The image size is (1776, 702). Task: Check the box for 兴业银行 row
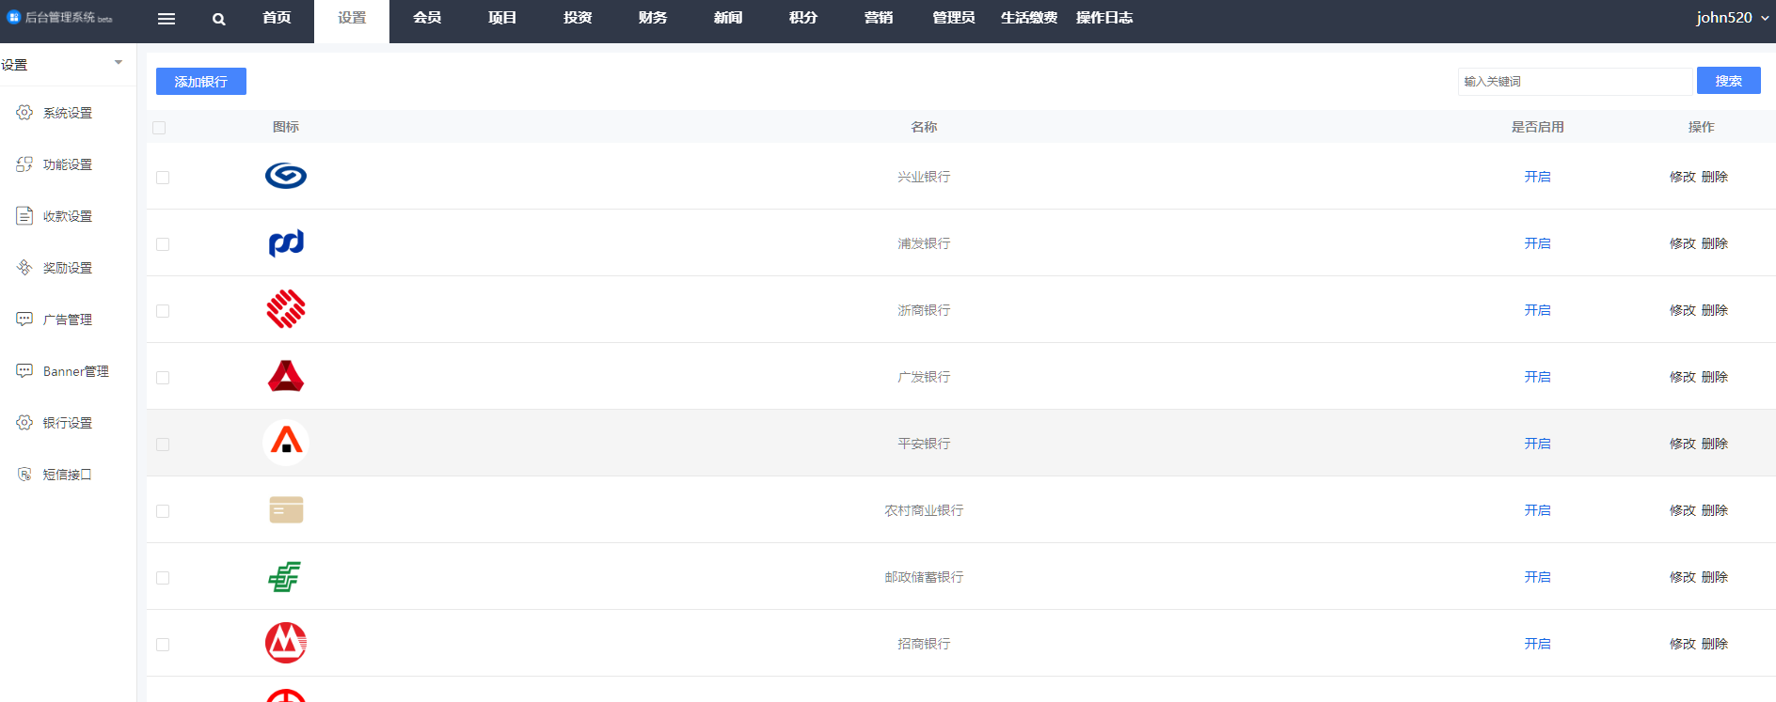(163, 178)
